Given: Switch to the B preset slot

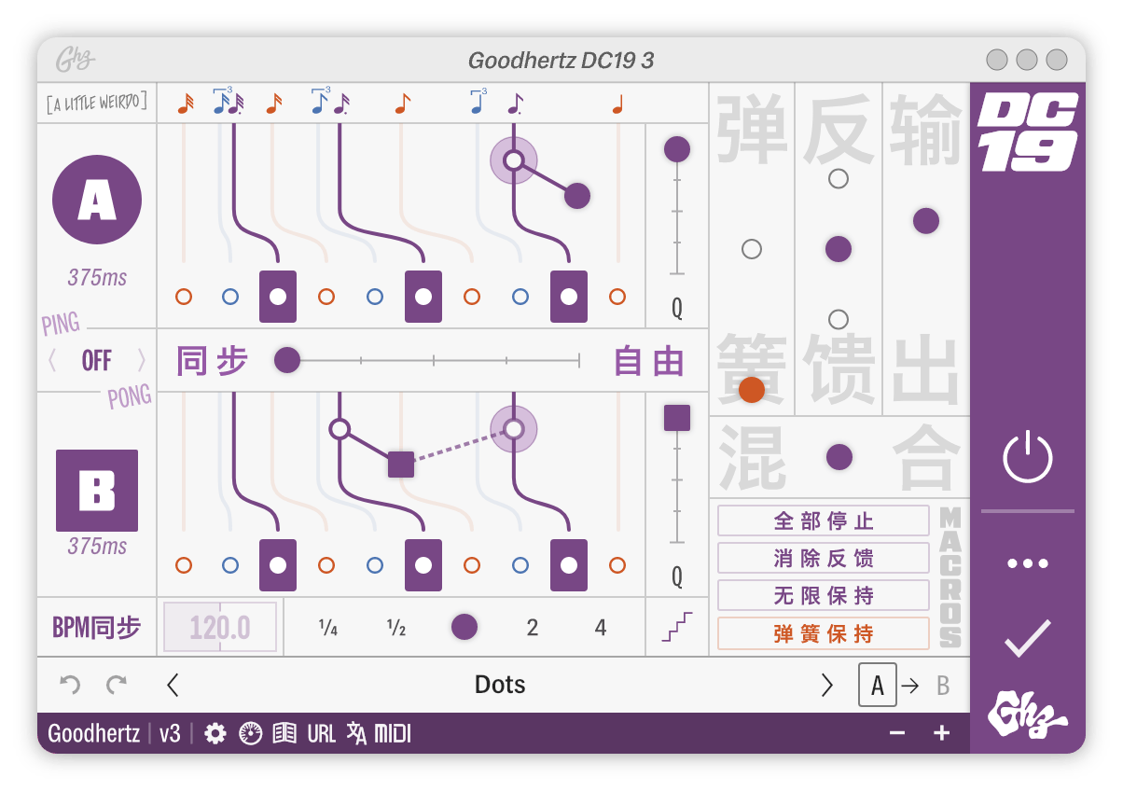Looking at the screenshot, I should click(942, 685).
